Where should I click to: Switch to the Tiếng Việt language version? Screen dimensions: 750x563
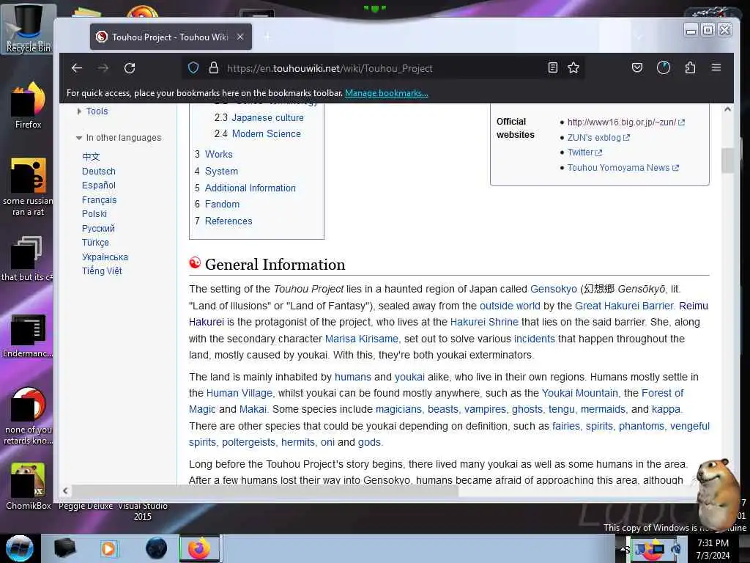click(102, 271)
